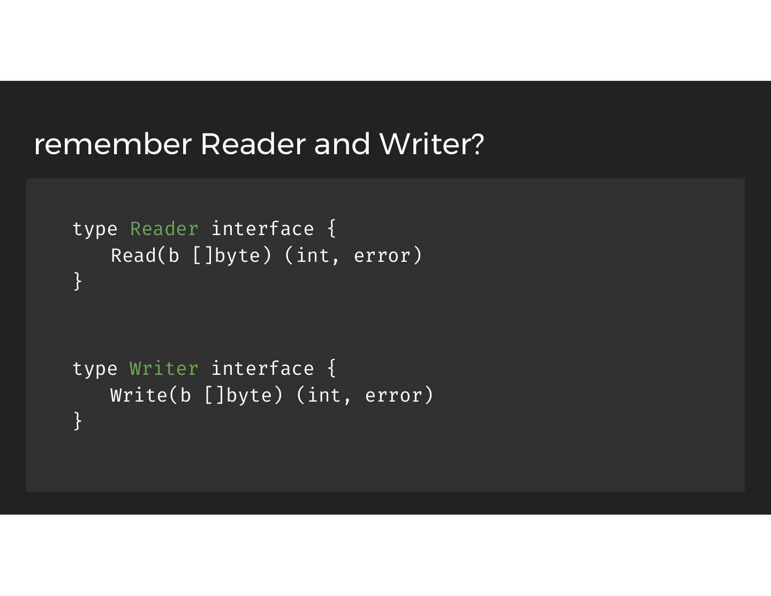Click the closing brace of Reader interface
The image size is (771, 596).
point(78,281)
